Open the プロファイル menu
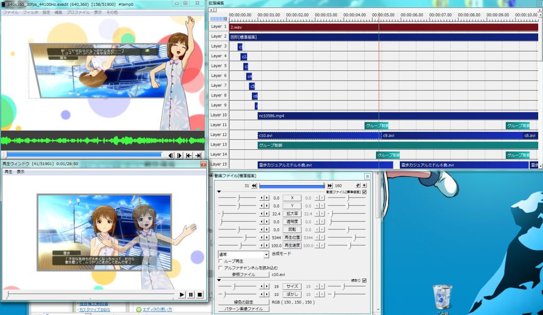This screenshot has width=543, height=315. pos(78,12)
